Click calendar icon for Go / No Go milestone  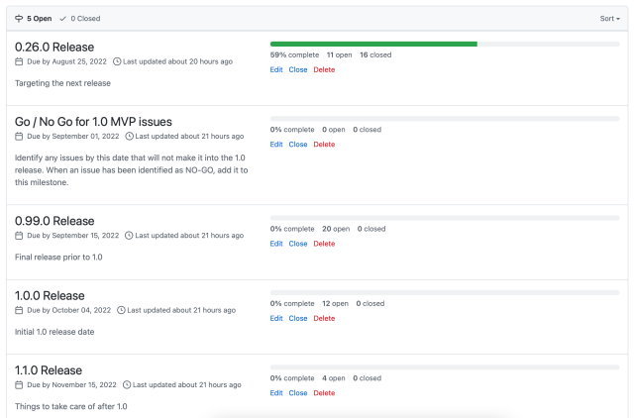[x=19, y=137]
